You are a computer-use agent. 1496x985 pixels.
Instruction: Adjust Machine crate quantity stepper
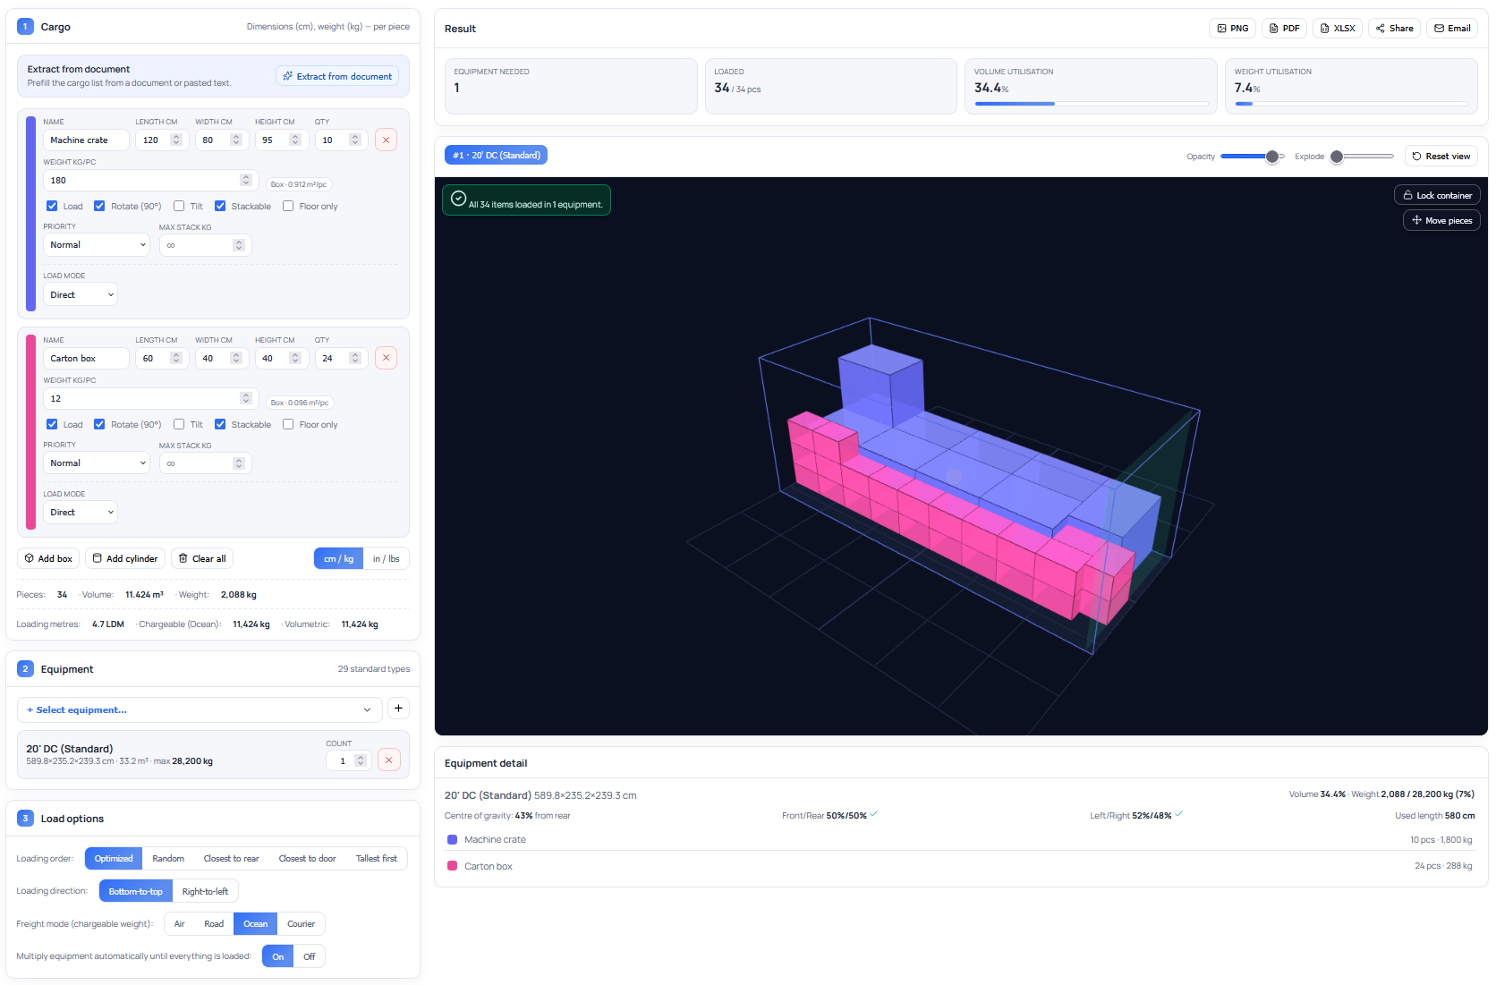(x=355, y=140)
